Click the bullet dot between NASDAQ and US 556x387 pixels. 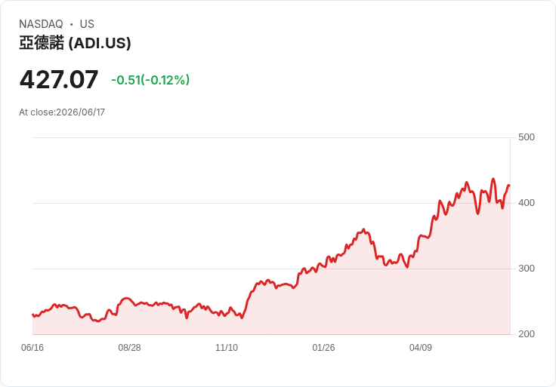tap(72, 24)
